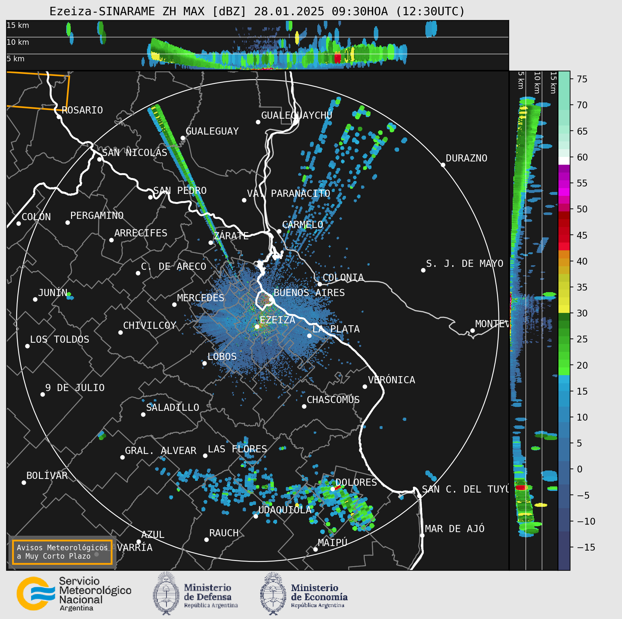Click the DURAZNO city label
The width and height of the screenshot is (622, 619).
[x=466, y=158]
